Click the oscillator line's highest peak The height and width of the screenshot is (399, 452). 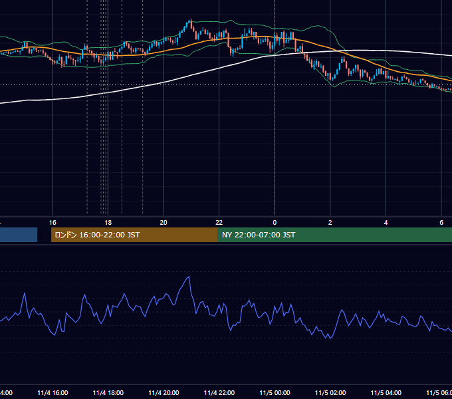click(189, 277)
